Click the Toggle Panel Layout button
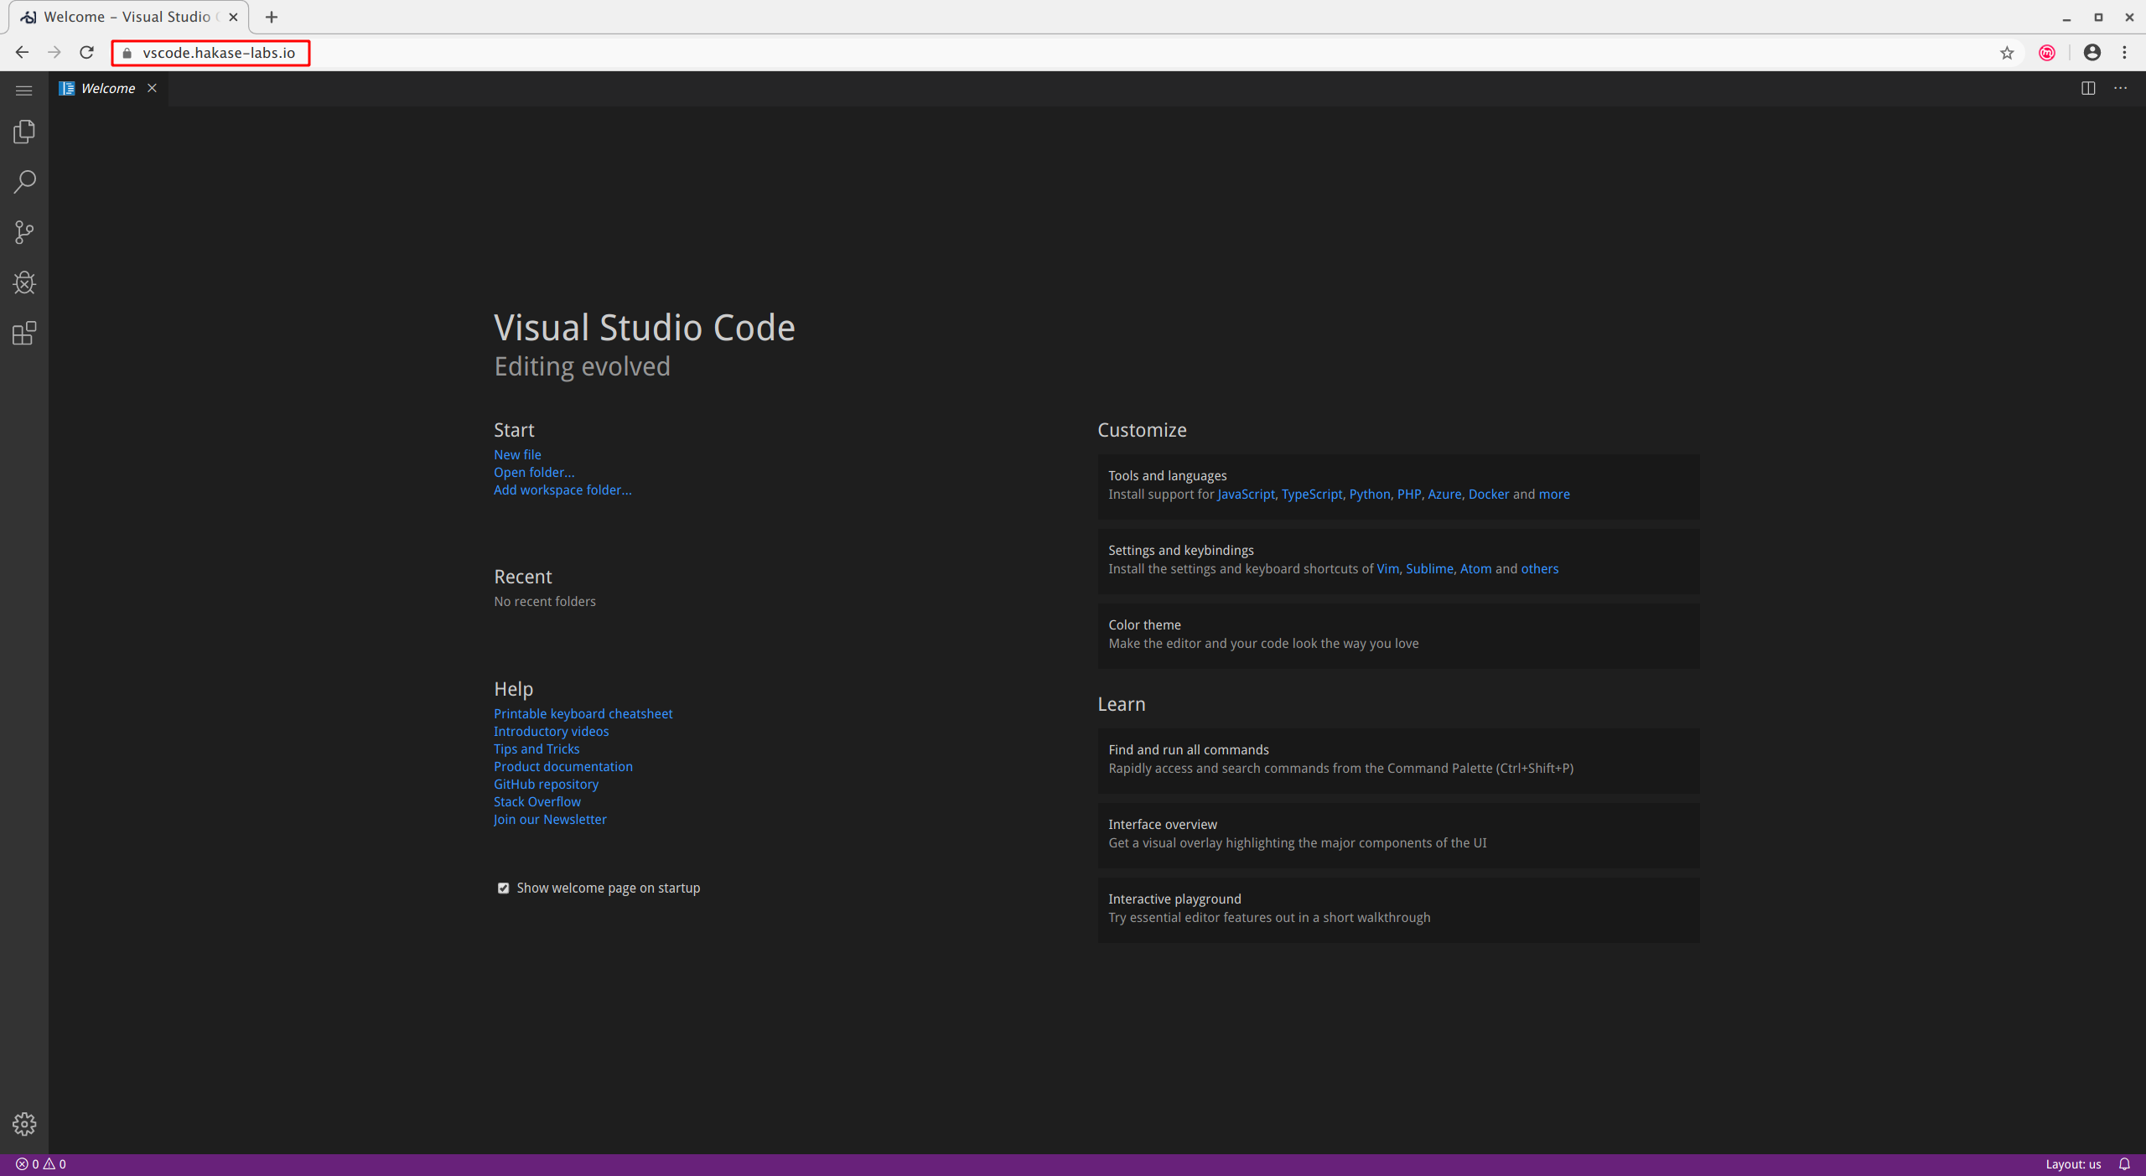This screenshot has width=2146, height=1176. tap(2086, 87)
